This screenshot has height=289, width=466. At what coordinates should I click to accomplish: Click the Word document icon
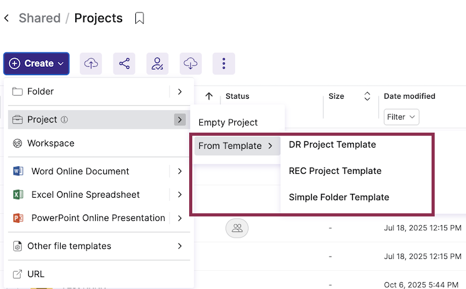tap(18, 171)
